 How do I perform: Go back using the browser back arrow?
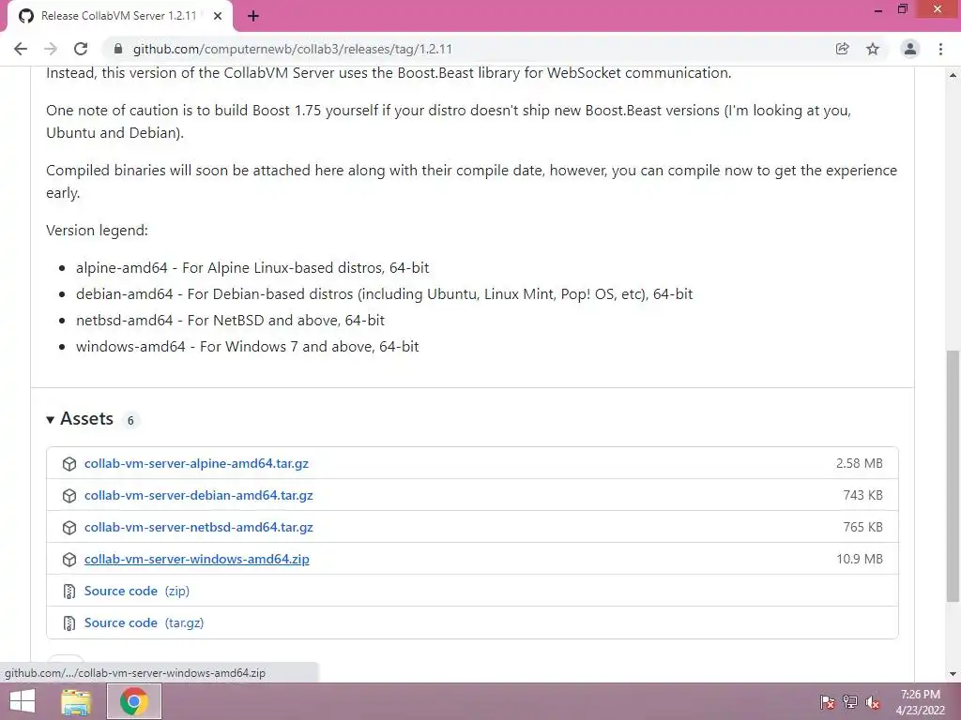21,49
